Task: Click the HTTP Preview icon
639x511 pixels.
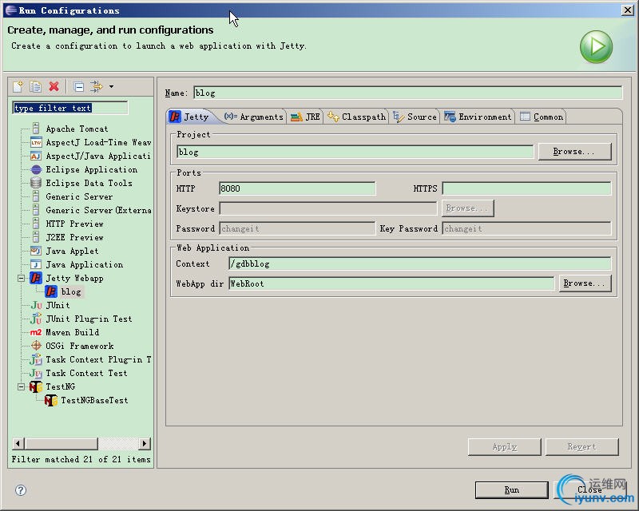Action: tap(36, 224)
